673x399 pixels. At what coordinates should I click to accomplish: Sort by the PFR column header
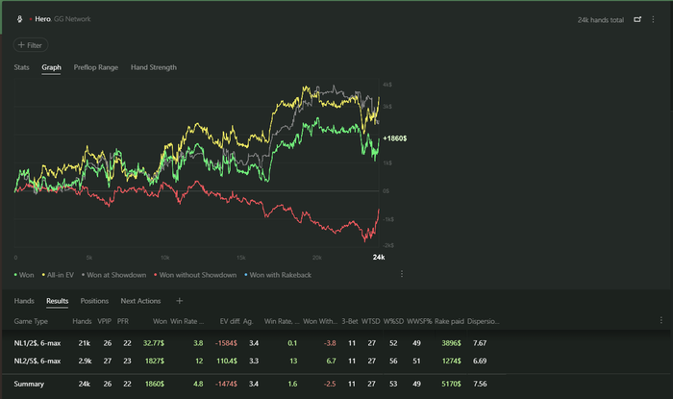123,321
